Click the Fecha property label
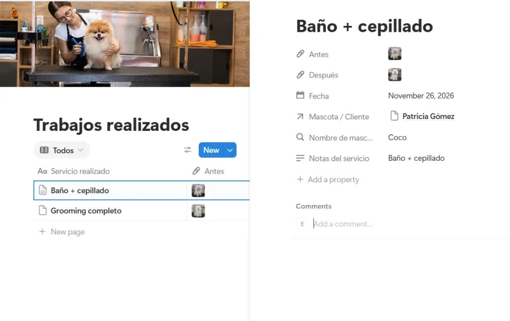Viewport: 510px width, 321px height. (319, 96)
